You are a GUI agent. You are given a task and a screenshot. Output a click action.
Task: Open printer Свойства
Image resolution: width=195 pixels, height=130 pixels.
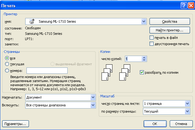point(170,21)
